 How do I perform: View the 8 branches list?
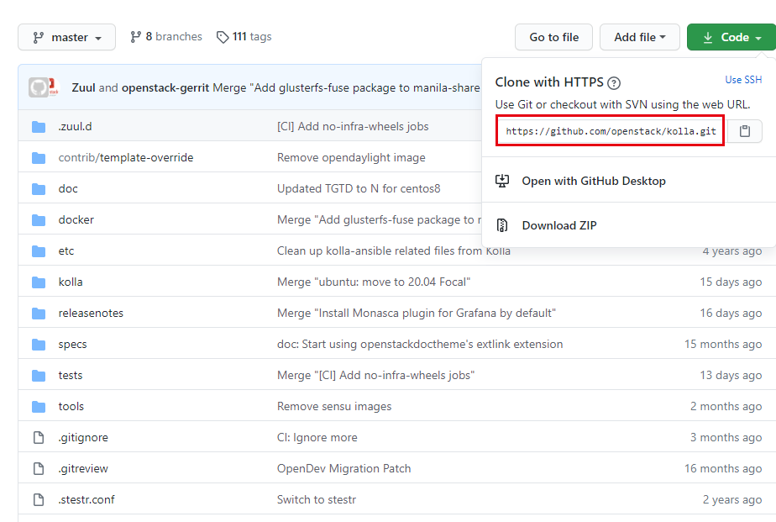[166, 37]
